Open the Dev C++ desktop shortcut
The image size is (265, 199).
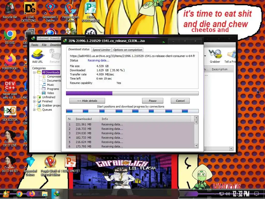tap(10, 89)
